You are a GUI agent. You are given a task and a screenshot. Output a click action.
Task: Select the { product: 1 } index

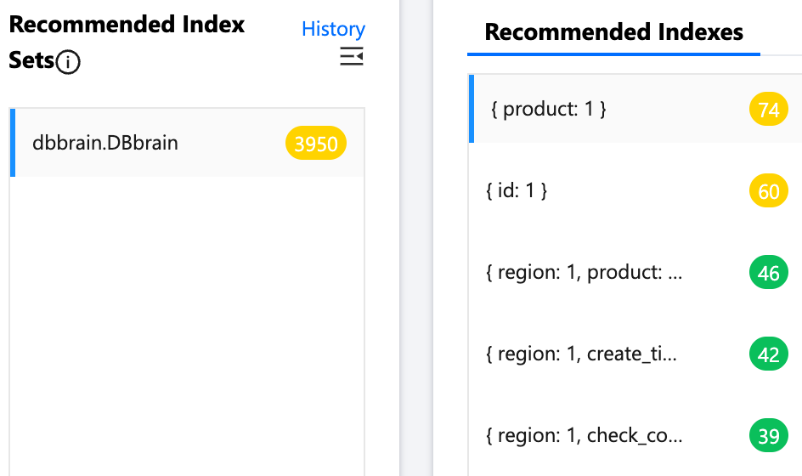click(549, 110)
